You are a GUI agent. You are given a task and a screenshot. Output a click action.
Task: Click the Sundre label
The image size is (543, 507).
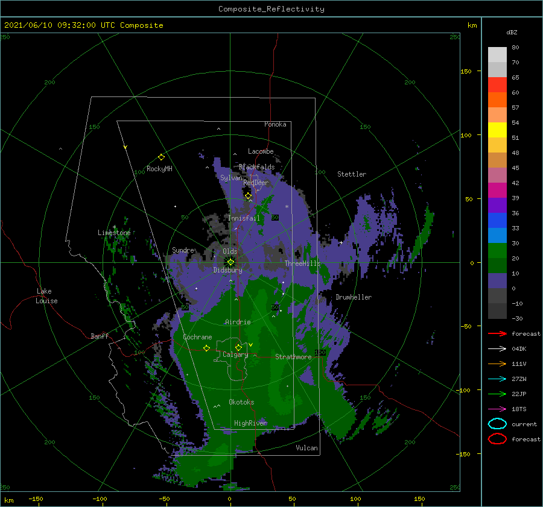click(x=183, y=250)
